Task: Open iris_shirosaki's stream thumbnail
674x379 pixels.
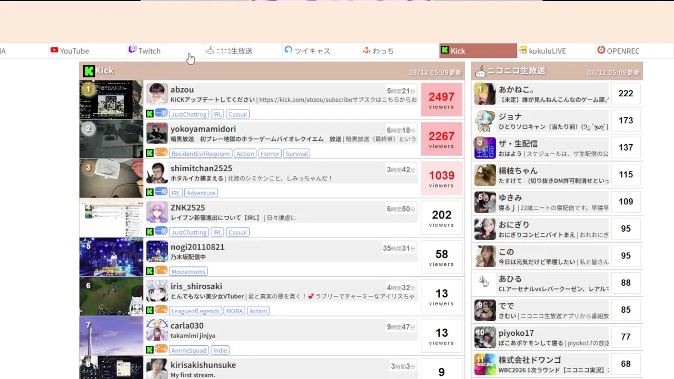Action: point(111,296)
